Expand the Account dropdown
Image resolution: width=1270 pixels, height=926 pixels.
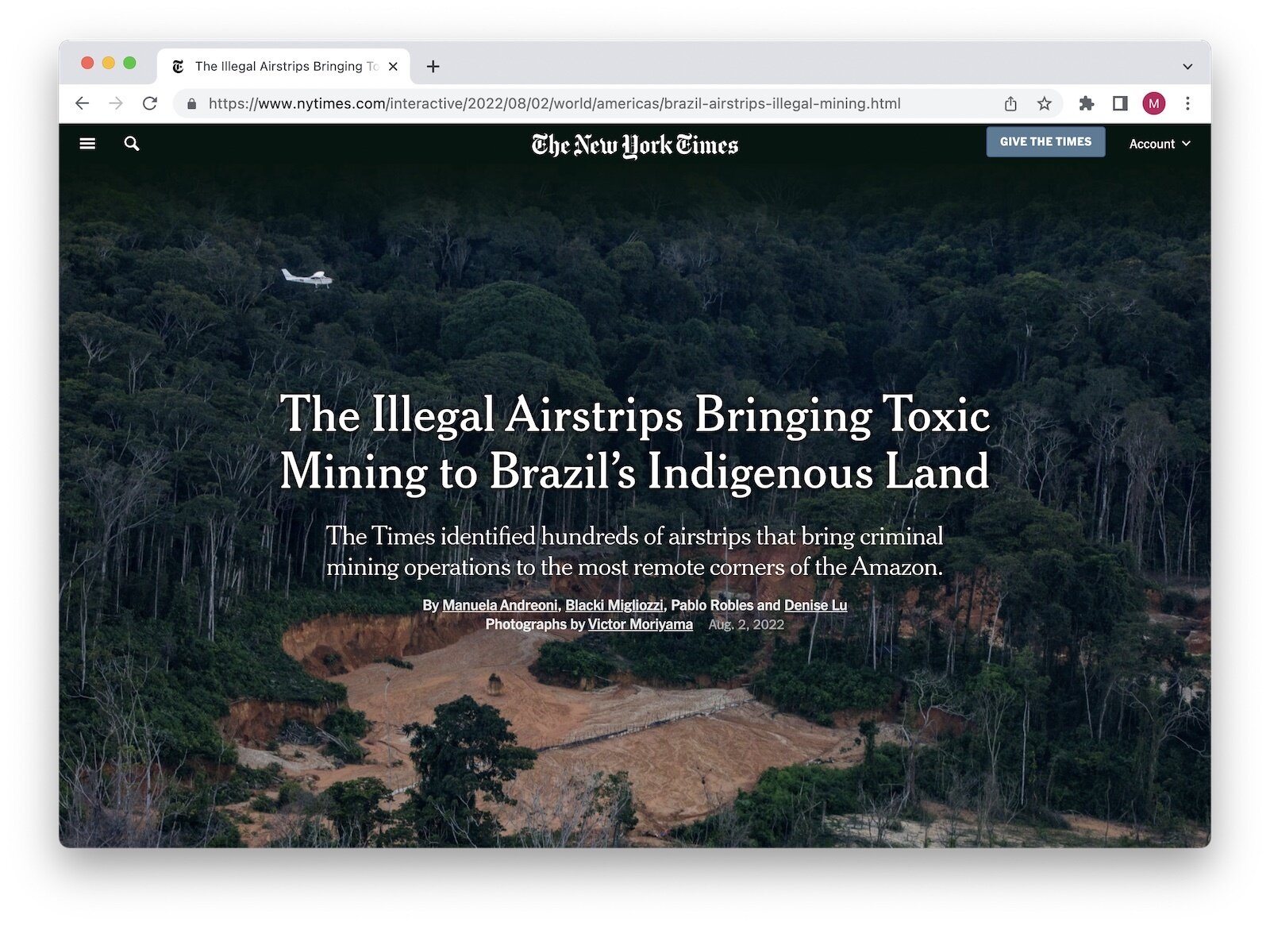pos(1160,144)
